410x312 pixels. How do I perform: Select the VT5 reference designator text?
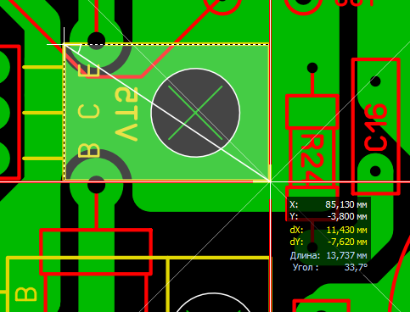126,114
